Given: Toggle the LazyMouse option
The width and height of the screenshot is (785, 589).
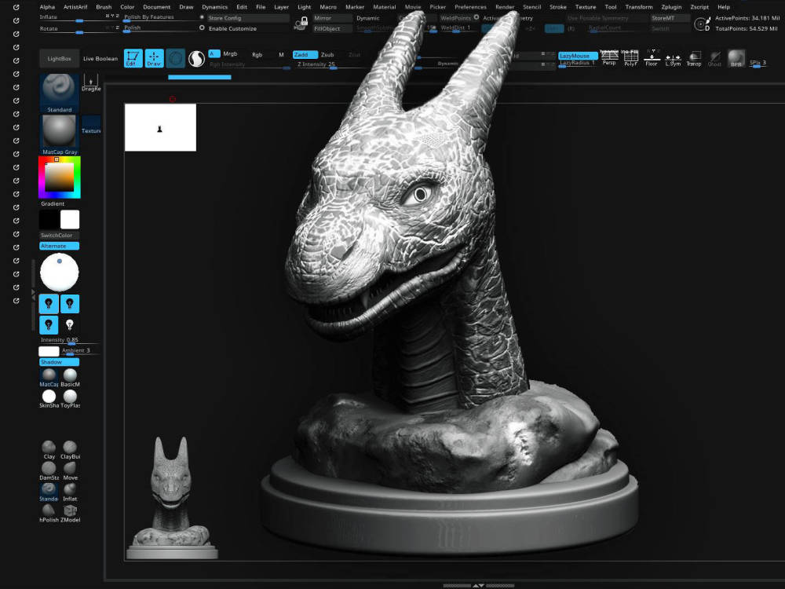Looking at the screenshot, I should coord(578,56).
